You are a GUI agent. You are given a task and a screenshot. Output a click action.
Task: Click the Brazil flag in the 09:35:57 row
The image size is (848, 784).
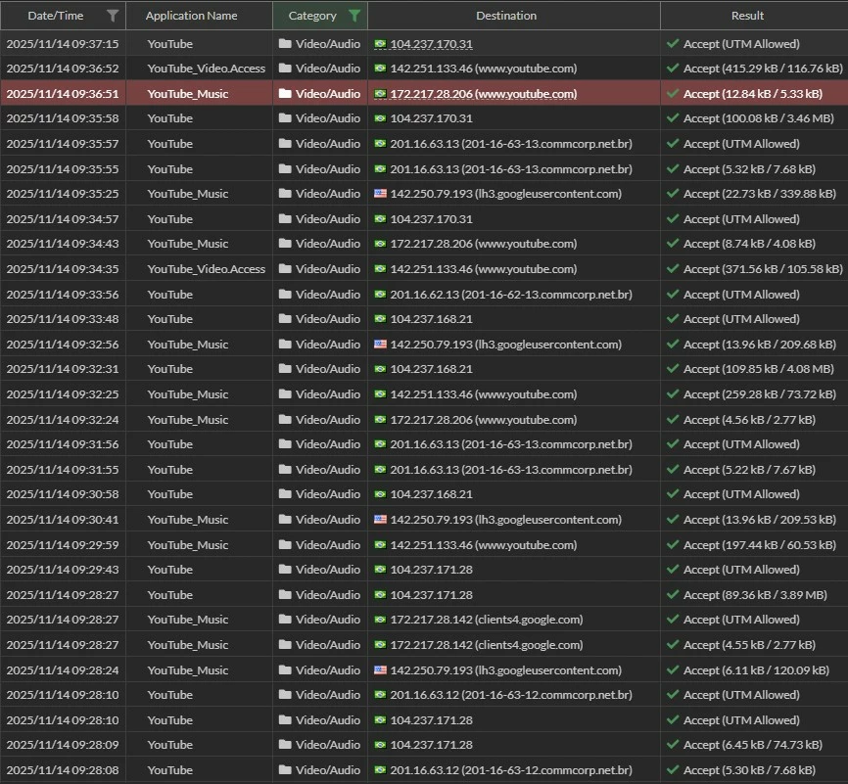380,143
